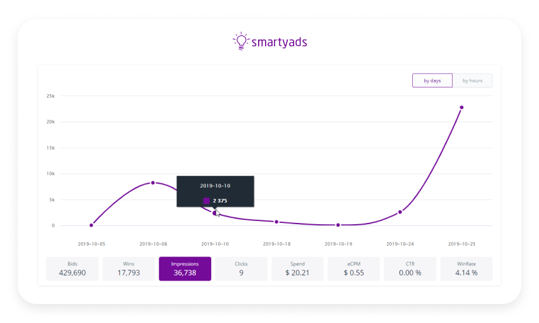
Task: Show the Spend metric
Action: point(297,269)
